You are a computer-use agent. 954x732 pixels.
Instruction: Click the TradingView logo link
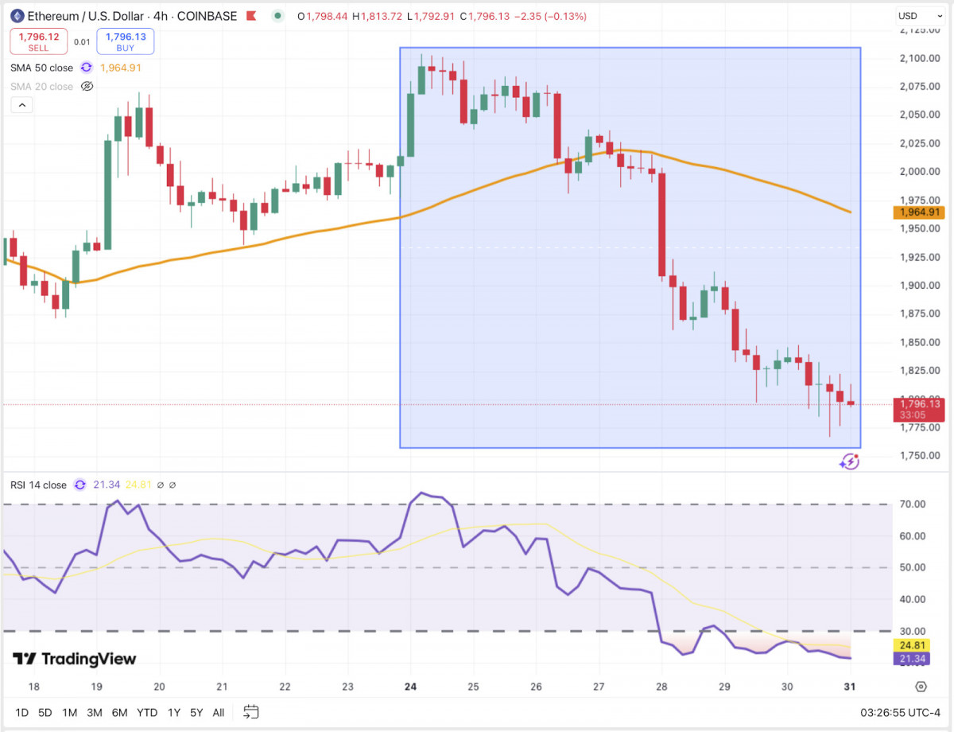point(74,659)
